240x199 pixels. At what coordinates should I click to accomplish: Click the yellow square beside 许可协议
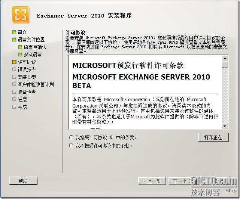pos(14,62)
